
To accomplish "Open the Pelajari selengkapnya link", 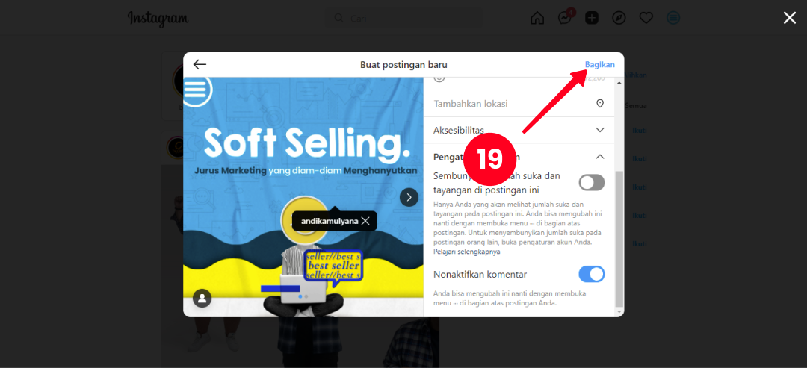I will (x=467, y=252).
